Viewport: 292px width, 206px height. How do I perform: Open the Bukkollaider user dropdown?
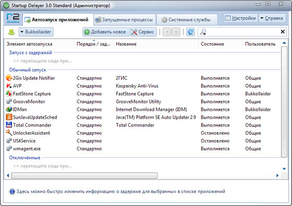coord(36,32)
